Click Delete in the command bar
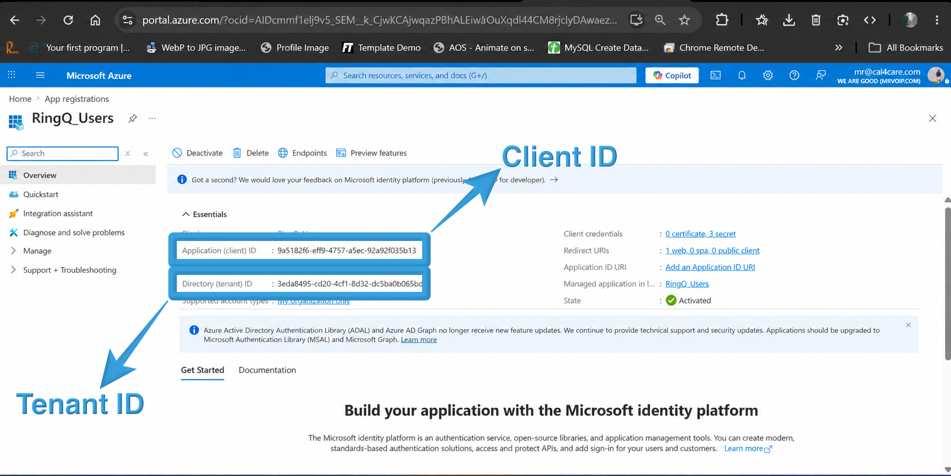 point(250,153)
